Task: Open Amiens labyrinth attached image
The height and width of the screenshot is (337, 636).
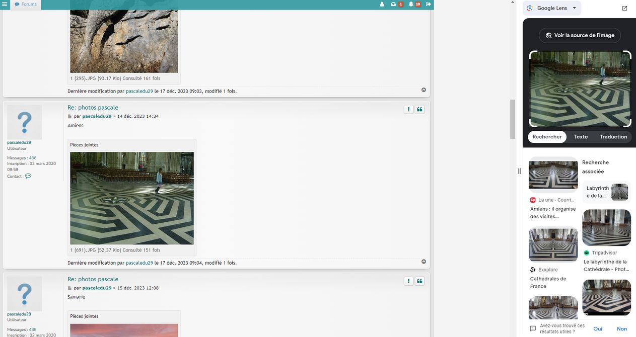Action: click(x=132, y=198)
